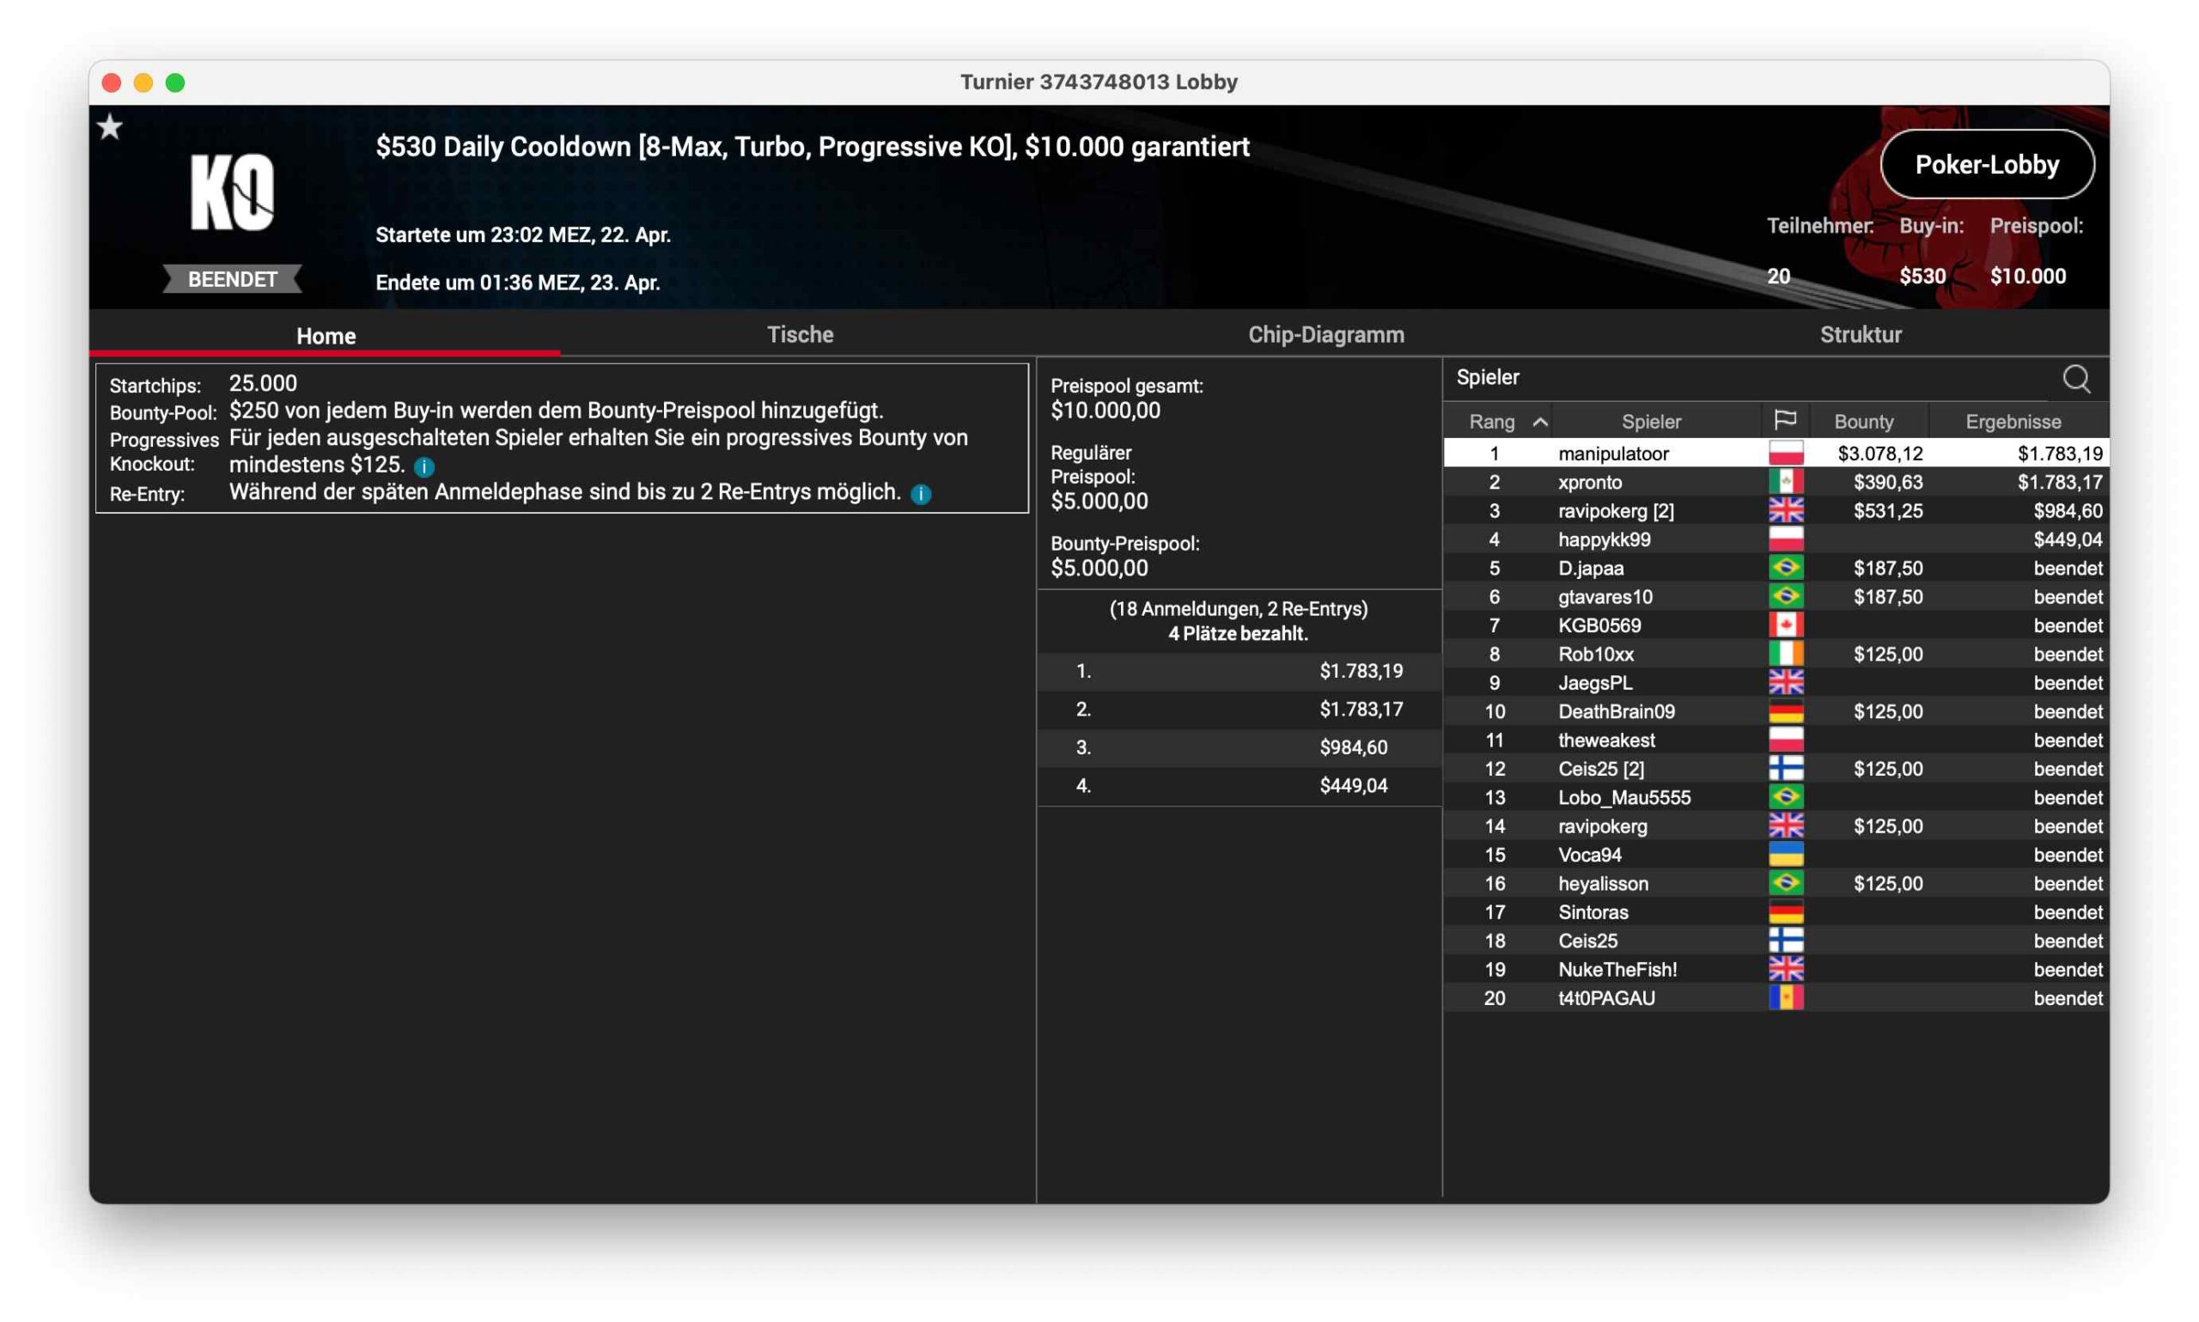
Task: Click the KO tournament logo
Action: [x=232, y=192]
